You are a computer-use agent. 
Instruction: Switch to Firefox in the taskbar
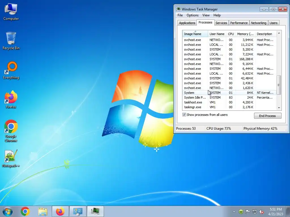60,211
